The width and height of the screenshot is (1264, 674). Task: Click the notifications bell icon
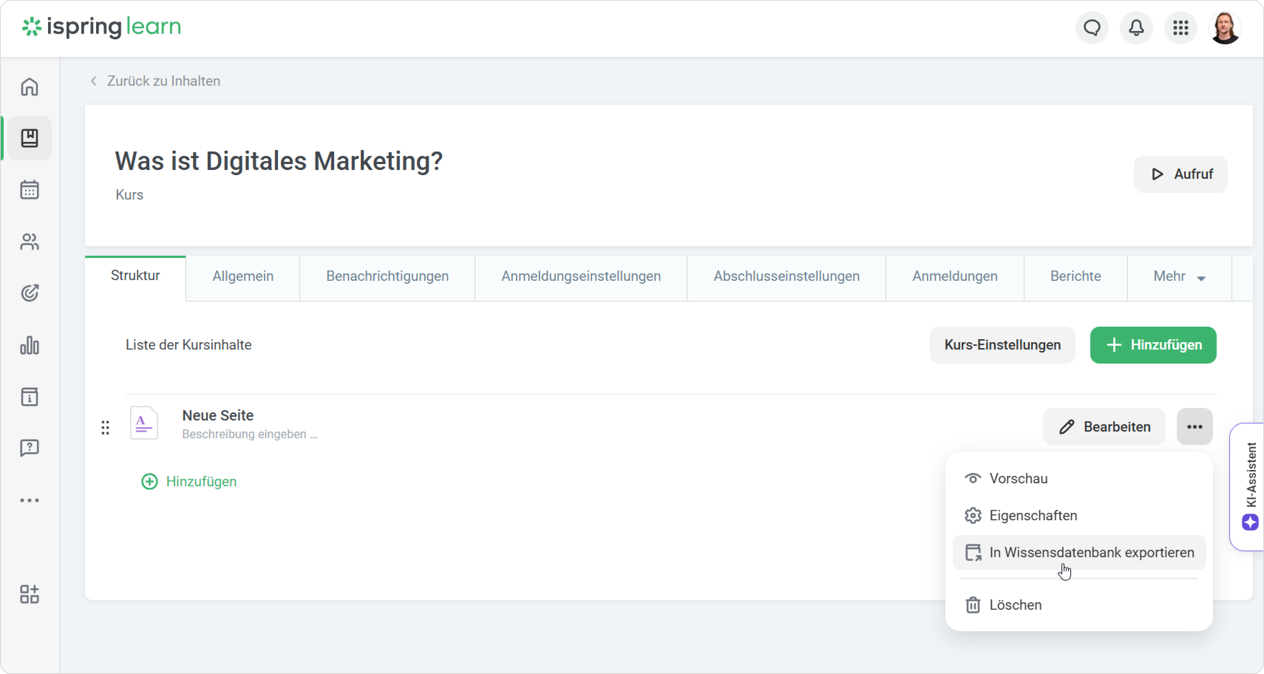click(1136, 28)
